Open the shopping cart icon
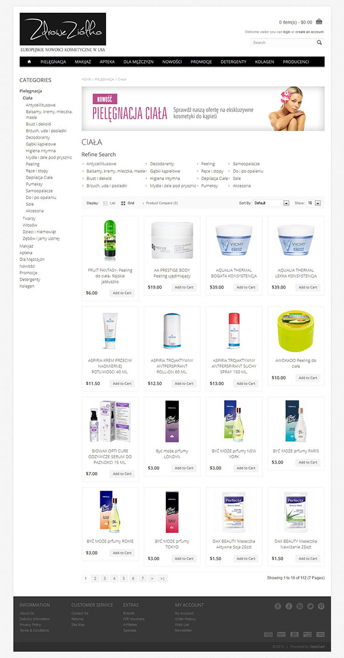 [319, 22]
